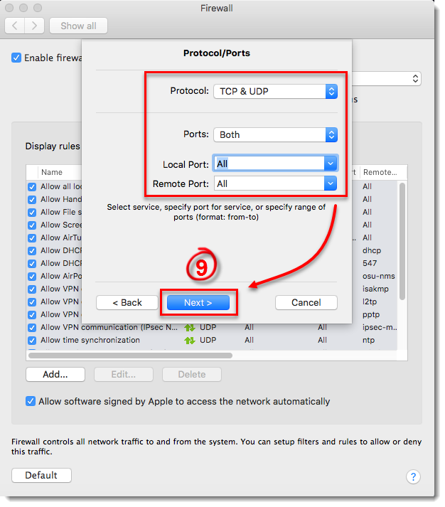Toggle the Enable firewall checkbox
This screenshot has width=445, height=507.
tap(16, 58)
